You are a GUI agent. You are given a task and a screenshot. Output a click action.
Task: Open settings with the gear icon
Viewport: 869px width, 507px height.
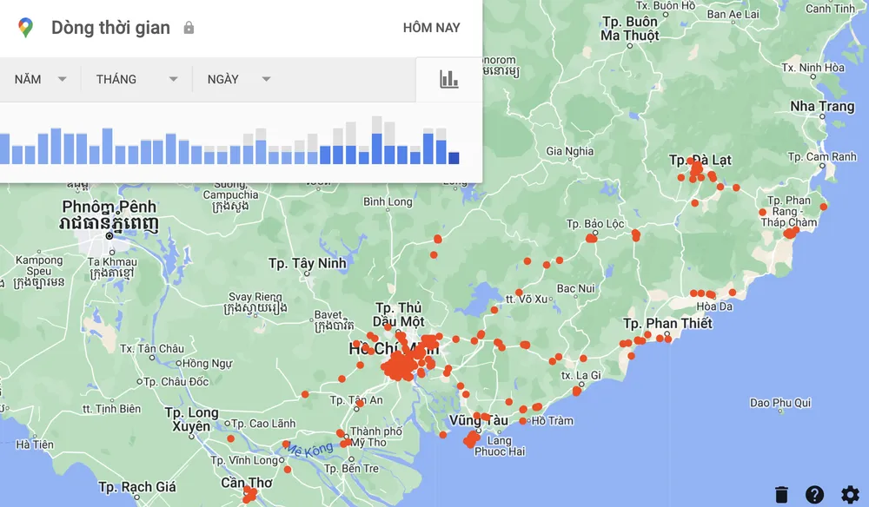pyautogui.click(x=849, y=494)
